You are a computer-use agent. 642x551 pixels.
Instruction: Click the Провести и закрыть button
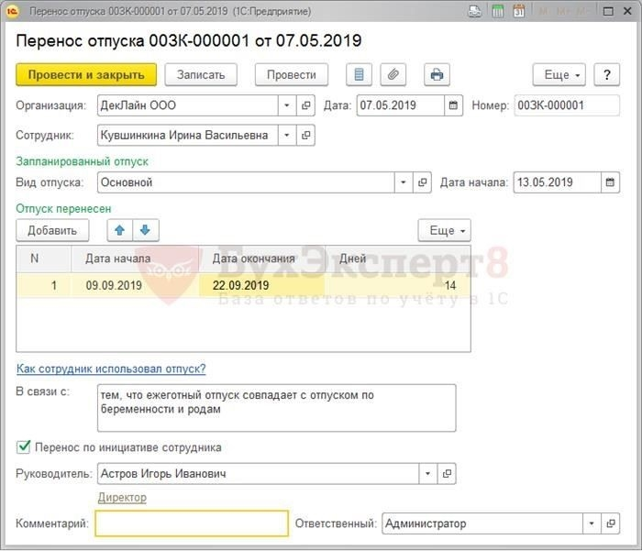pos(86,75)
